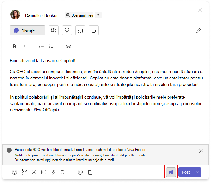Open the Scenariul meu storyline selector

pyautogui.click(x=80, y=15)
